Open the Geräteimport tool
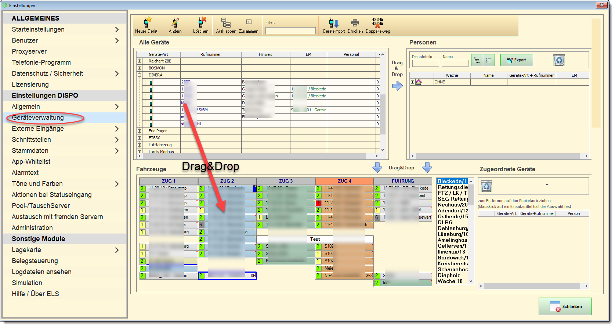 (333, 24)
